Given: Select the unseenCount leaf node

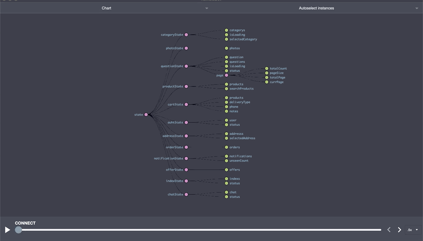Looking at the screenshot, I should [226, 161].
